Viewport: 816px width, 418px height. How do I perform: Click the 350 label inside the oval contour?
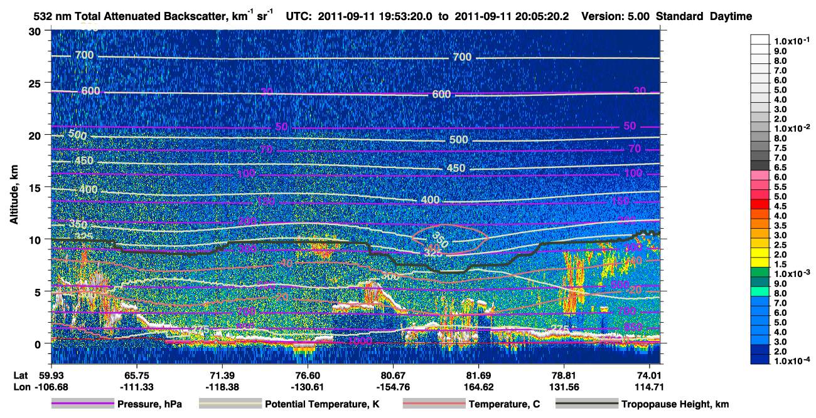pyautogui.click(x=440, y=239)
